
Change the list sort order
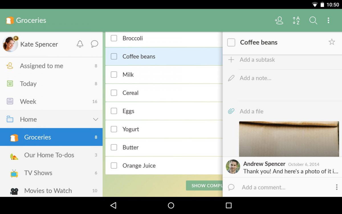(296, 20)
